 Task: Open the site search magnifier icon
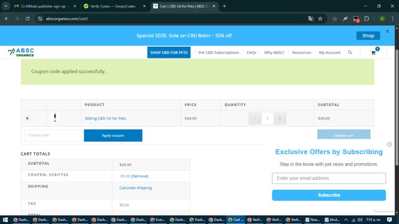coord(350,52)
